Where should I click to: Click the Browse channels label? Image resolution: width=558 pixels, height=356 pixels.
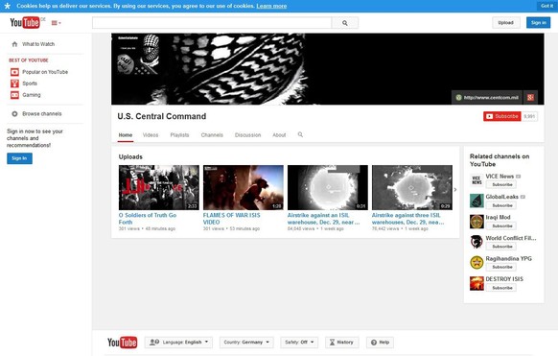tap(42, 114)
